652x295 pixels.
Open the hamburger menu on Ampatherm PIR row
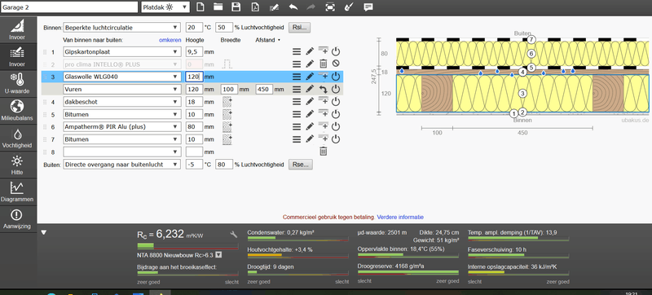[x=296, y=127]
